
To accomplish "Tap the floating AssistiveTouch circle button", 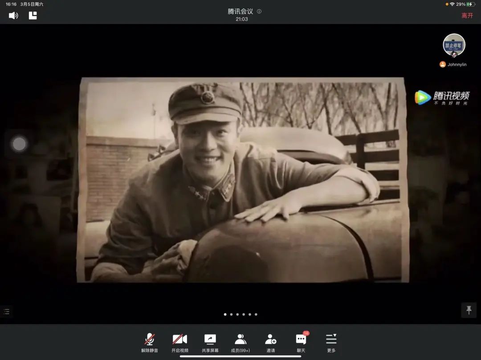I will pos(19,144).
